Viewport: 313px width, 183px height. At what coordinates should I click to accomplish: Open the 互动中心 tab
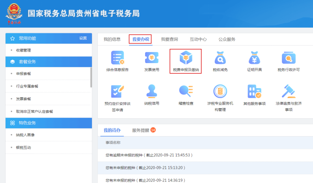198,39
